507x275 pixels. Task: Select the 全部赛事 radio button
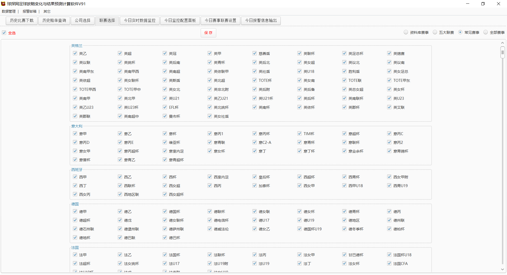pos(486,32)
